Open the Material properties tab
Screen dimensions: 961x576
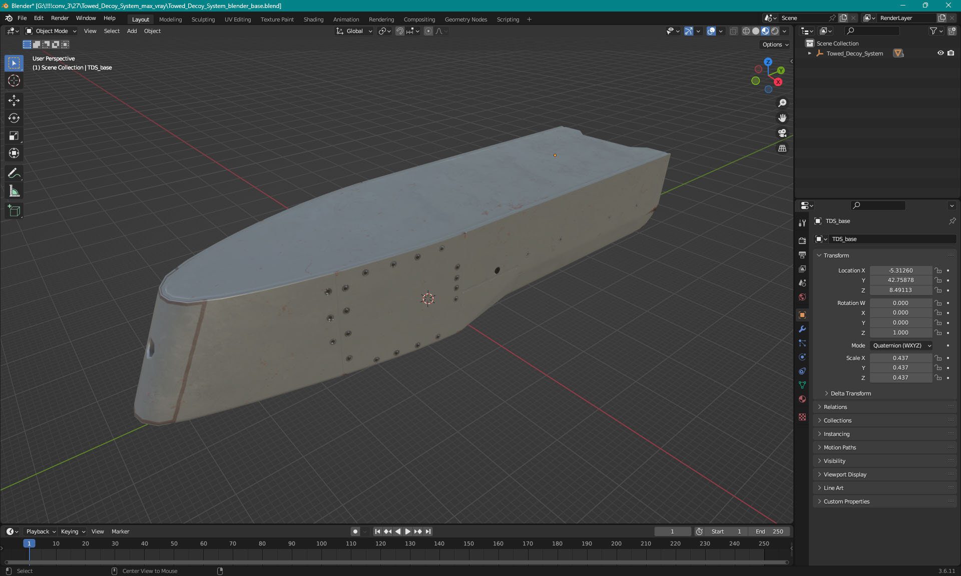pos(802,399)
